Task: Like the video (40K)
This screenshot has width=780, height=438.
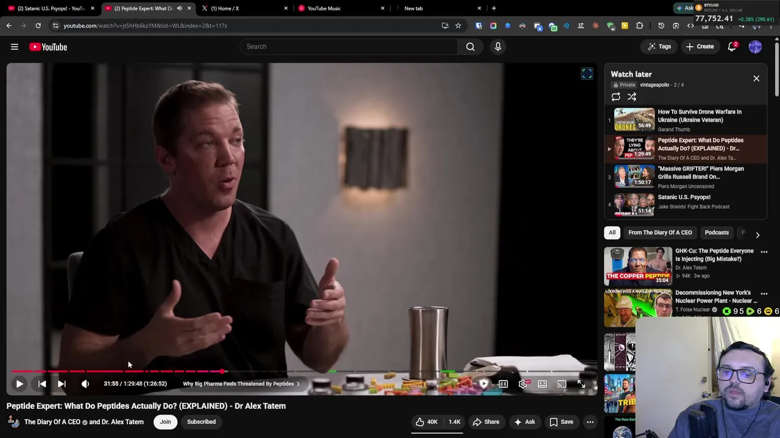Action: (427, 422)
